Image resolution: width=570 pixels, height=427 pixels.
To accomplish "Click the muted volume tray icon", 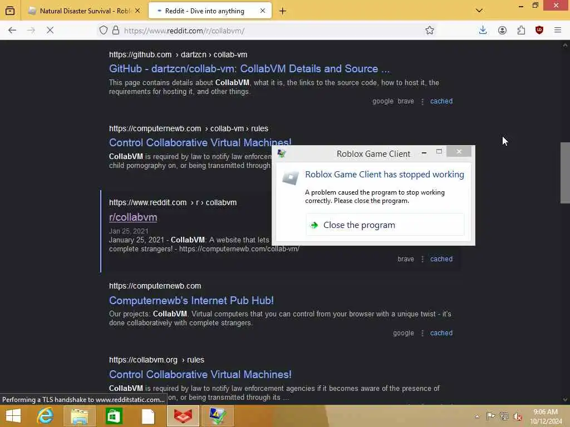I will 518,416.
